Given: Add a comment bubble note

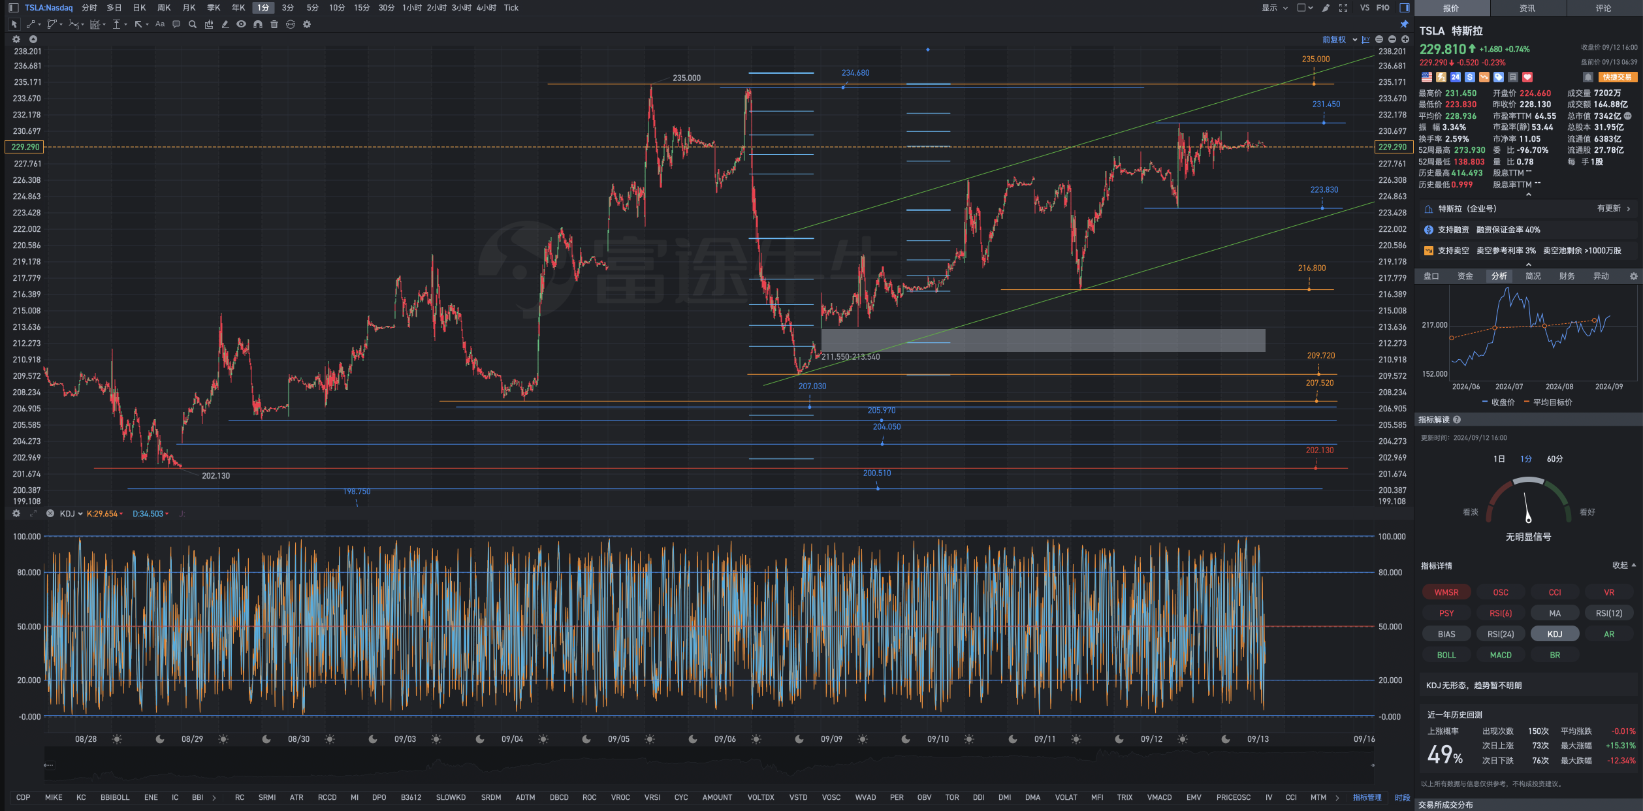Looking at the screenshot, I should click(176, 24).
